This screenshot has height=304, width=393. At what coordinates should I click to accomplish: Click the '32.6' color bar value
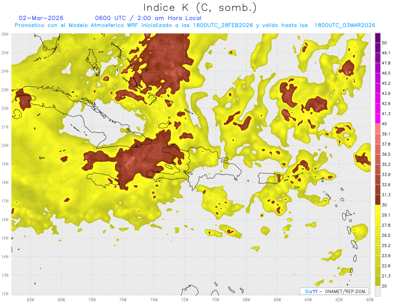click(386, 185)
